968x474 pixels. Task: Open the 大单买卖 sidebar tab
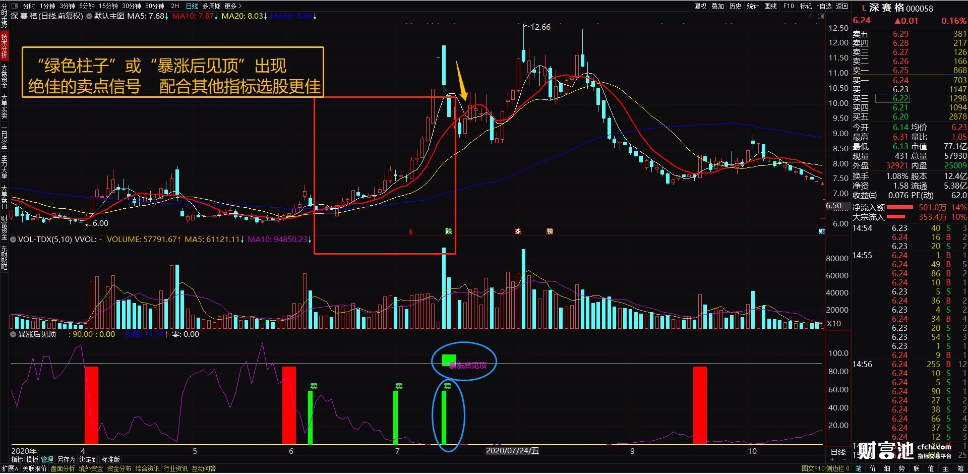[4, 106]
